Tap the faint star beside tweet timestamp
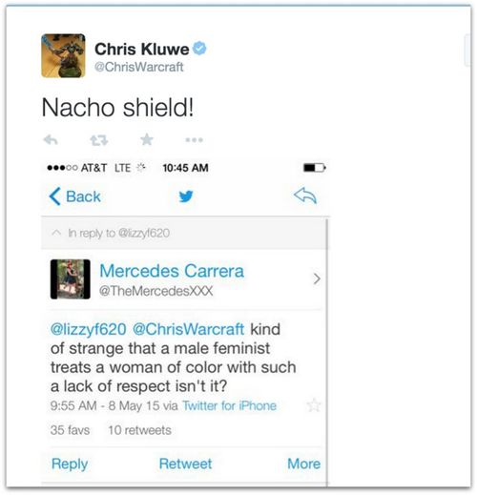 click(x=314, y=405)
